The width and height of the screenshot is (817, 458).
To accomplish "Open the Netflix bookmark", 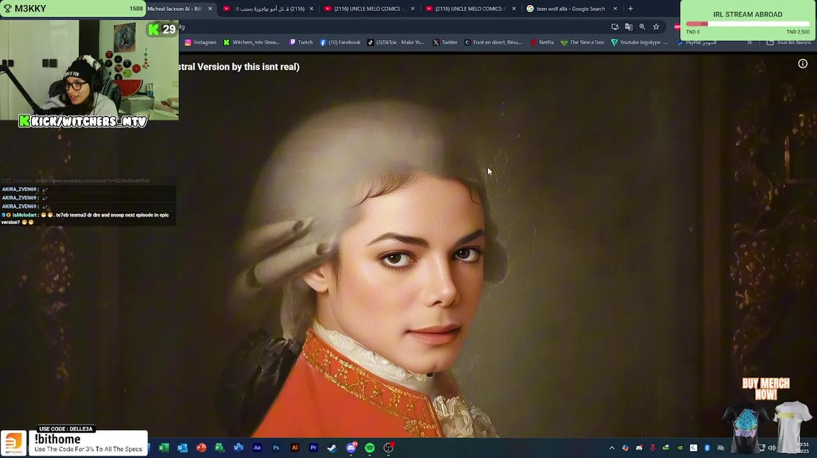I will point(542,43).
